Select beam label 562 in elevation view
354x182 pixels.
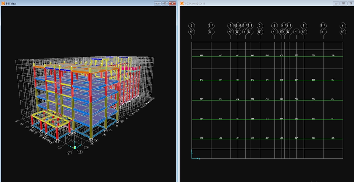click(x=313, y=119)
